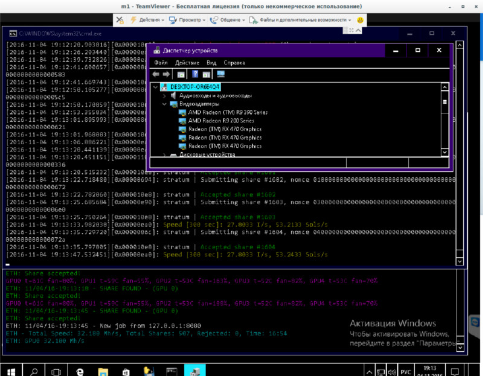Select the Аудиовходы и аудиовыходы tree item

pyautogui.click(x=215, y=96)
